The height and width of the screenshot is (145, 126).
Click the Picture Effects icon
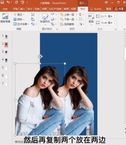[x=53, y=19]
